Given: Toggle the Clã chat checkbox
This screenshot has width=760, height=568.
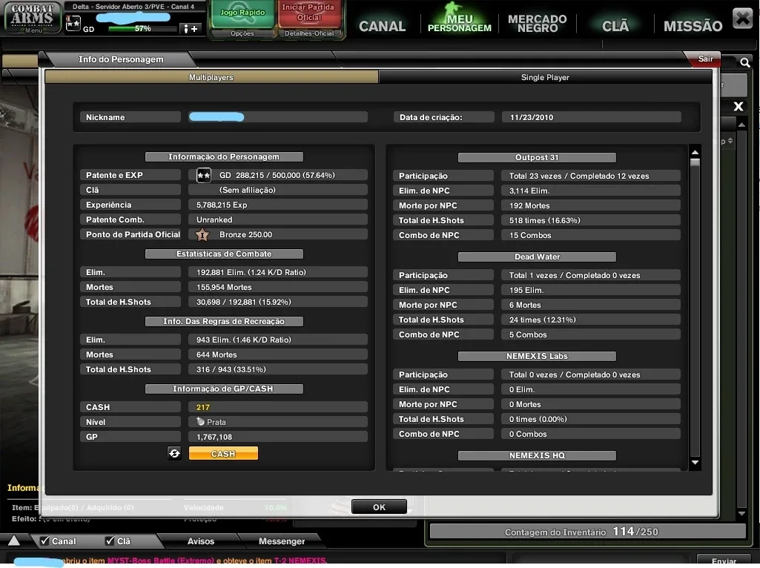Looking at the screenshot, I should click(x=110, y=541).
